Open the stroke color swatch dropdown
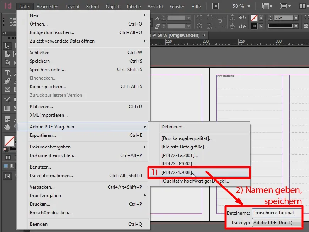This screenshot has height=232, width=309. [260, 26]
